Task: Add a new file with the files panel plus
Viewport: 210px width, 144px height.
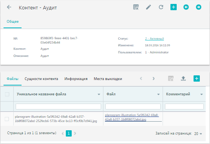Action: (197, 78)
